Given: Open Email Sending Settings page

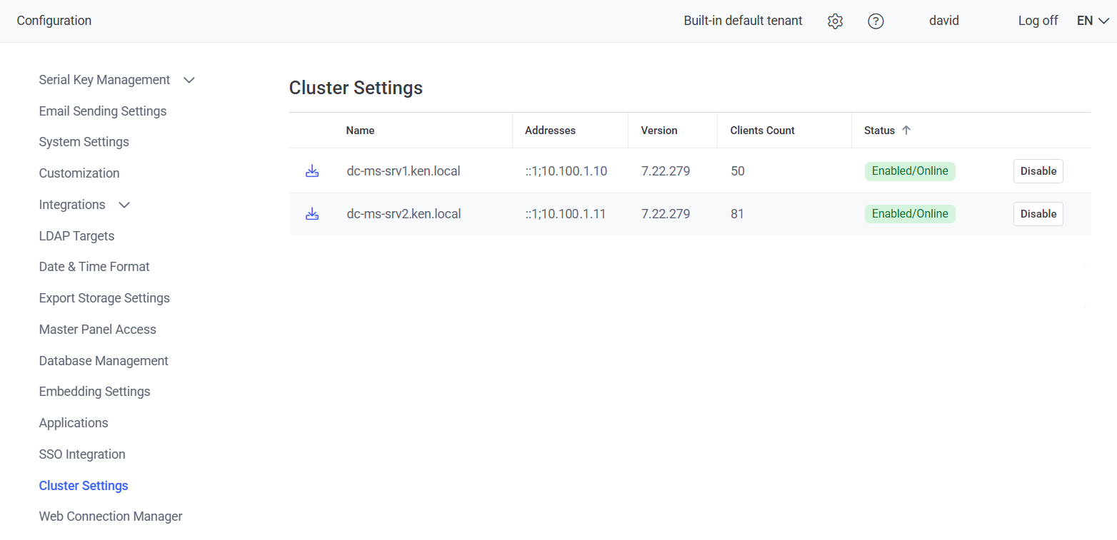Looking at the screenshot, I should coord(103,111).
